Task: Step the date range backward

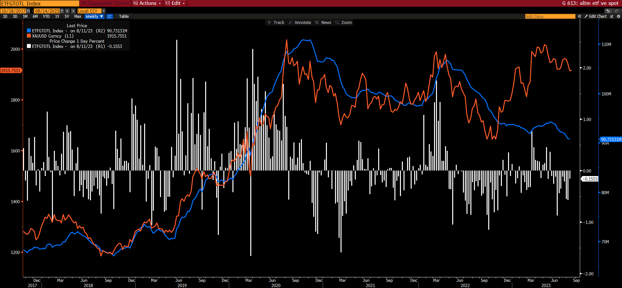Action: (68, 11)
